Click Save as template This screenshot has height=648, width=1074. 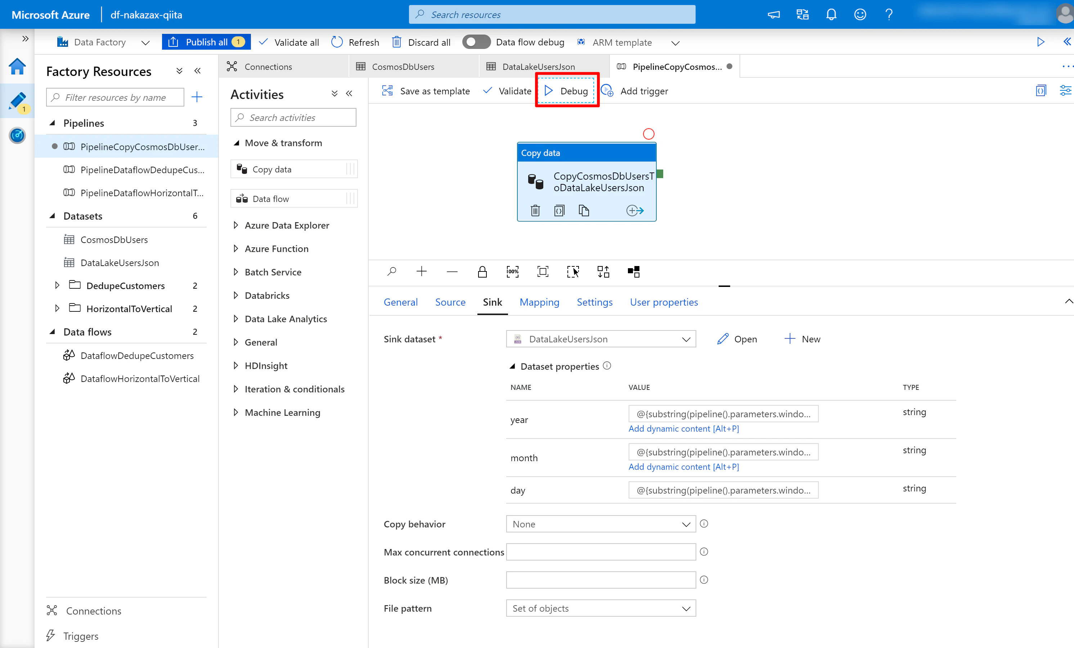[x=426, y=91]
